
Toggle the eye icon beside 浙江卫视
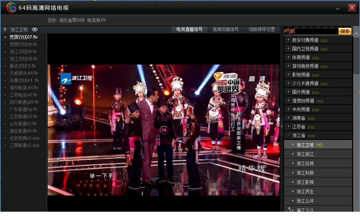(35, 30)
